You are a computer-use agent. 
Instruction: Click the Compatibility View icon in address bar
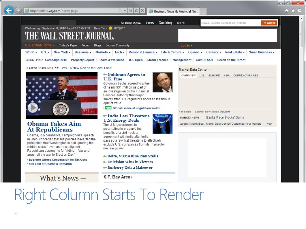pos(130,10)
